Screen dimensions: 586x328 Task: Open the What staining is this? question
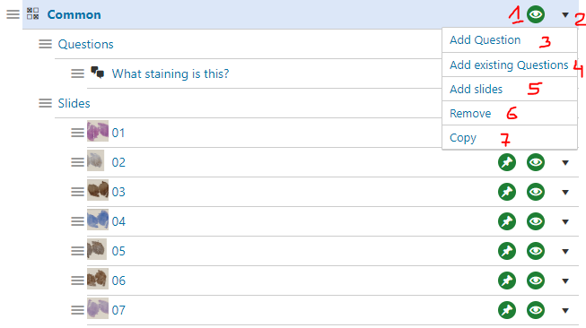[170, 73]
